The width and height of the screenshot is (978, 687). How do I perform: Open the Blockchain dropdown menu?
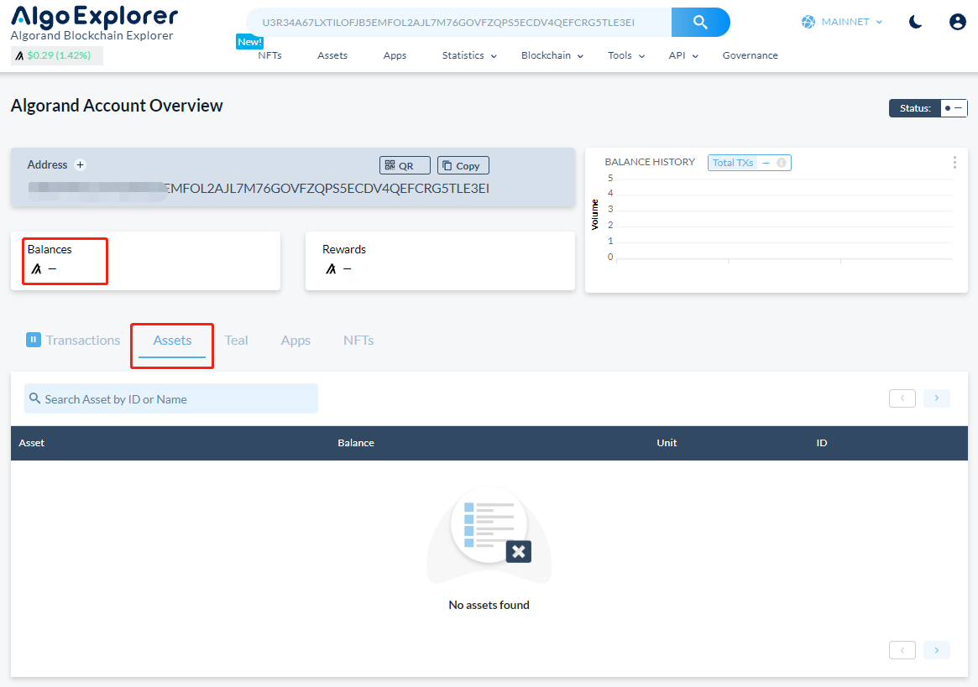point(552,55)
